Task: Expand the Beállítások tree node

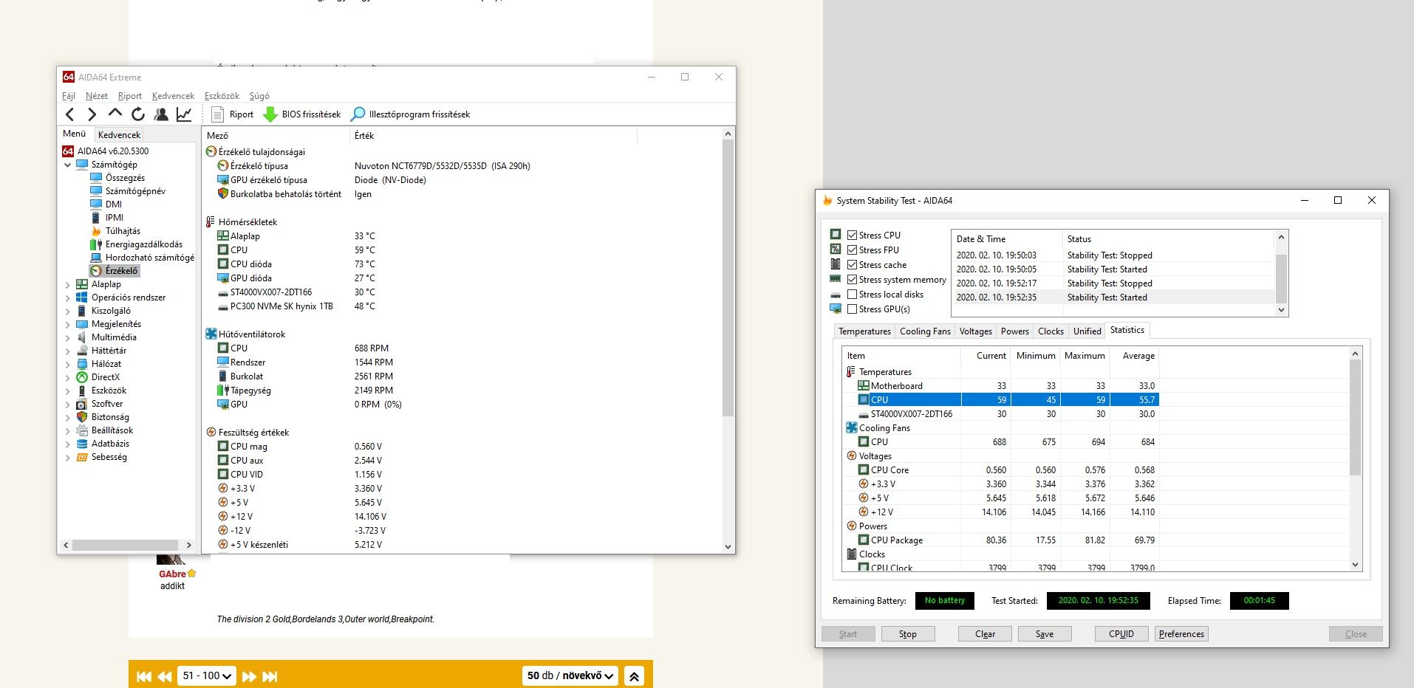Action: 68,430
